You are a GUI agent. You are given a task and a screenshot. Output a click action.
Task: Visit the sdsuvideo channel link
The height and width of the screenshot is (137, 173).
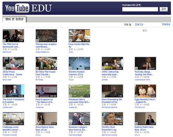(x=7, y=79)
